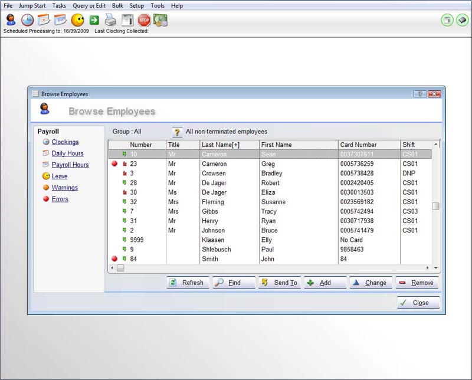The height and width of the screenshot is (380, 472).
Task: Open the employee browser toolbar icon
Action: pos(11,20)
